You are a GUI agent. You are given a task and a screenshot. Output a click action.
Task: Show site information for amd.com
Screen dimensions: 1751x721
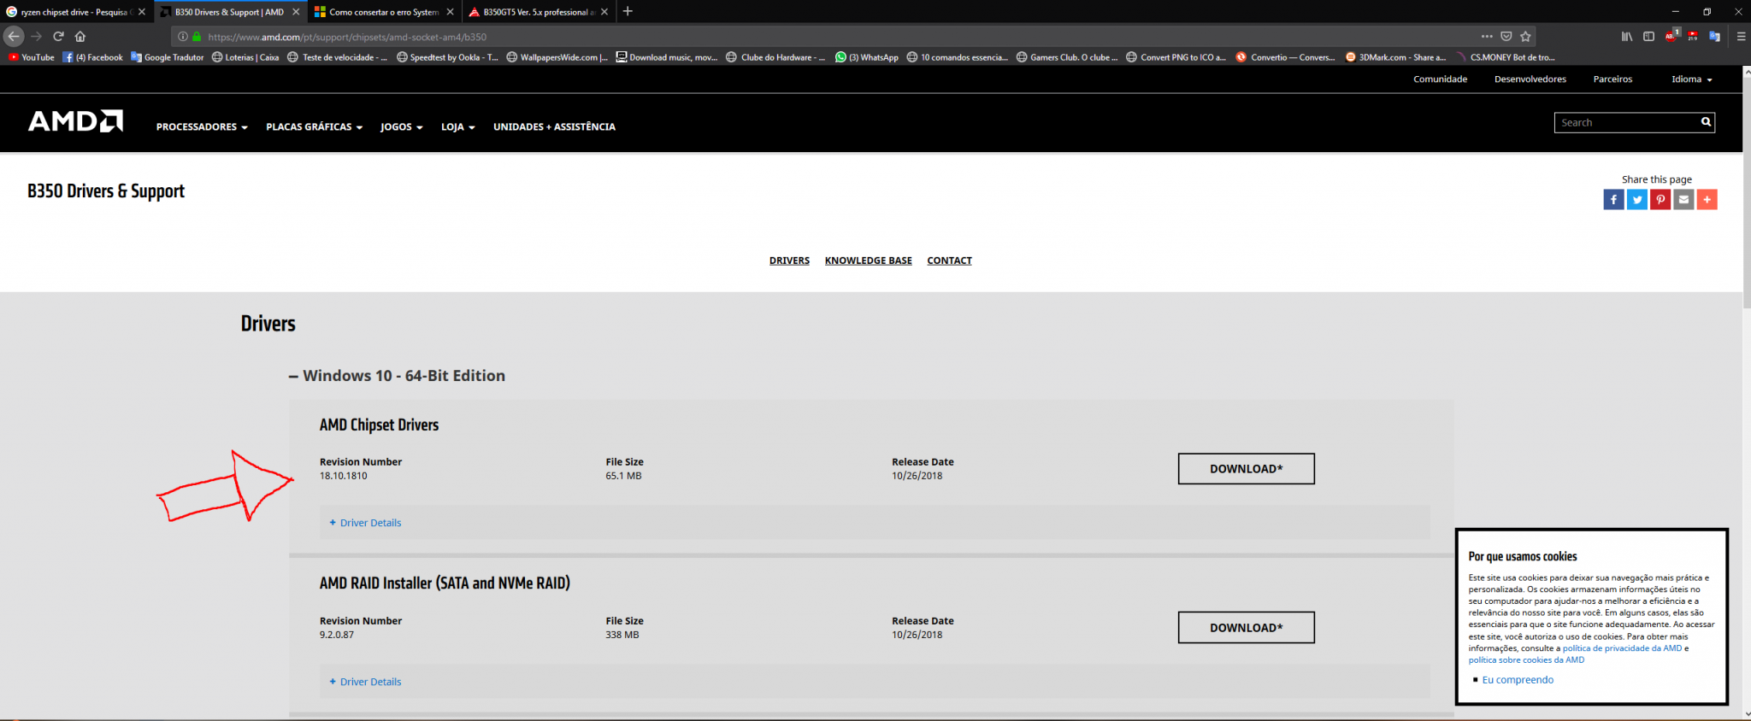tap(182, 37)
